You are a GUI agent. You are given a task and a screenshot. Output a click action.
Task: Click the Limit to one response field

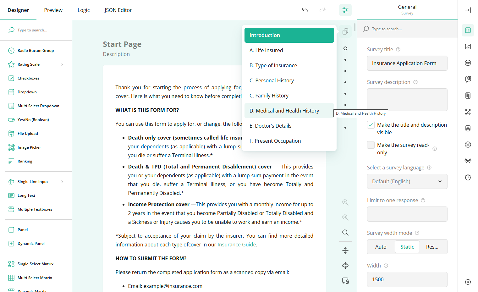click(407, 214)
